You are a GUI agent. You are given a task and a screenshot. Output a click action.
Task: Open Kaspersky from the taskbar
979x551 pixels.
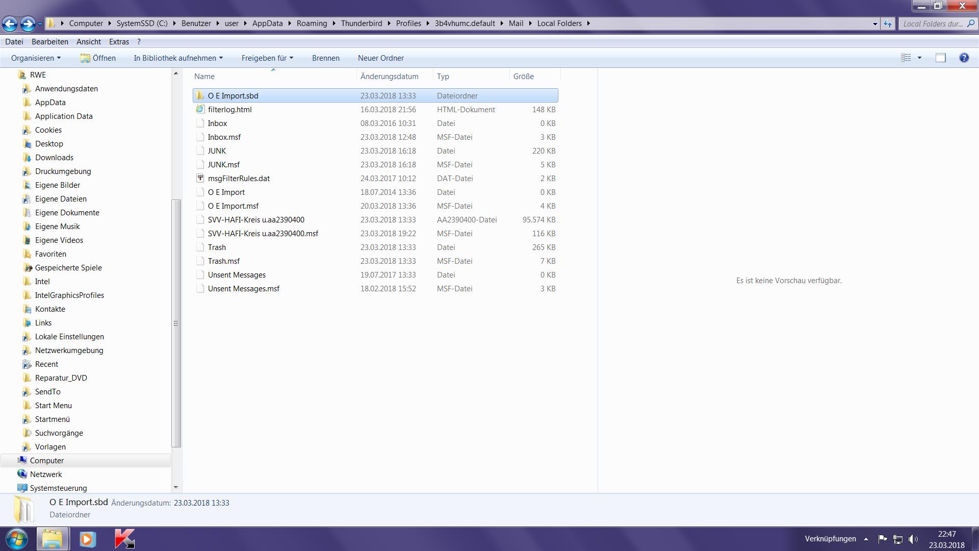[124, 539]
